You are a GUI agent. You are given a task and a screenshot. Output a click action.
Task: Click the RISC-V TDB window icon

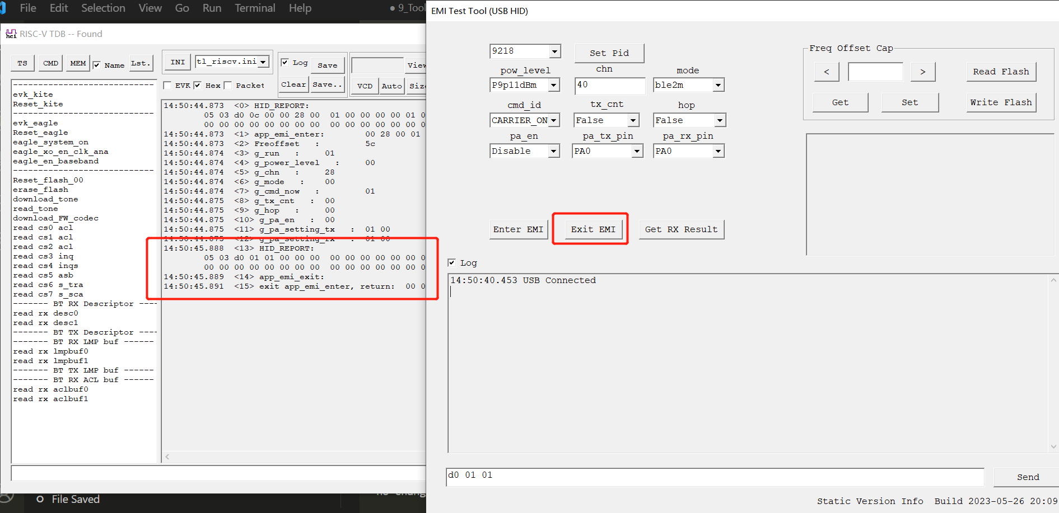tap(11, 34)
